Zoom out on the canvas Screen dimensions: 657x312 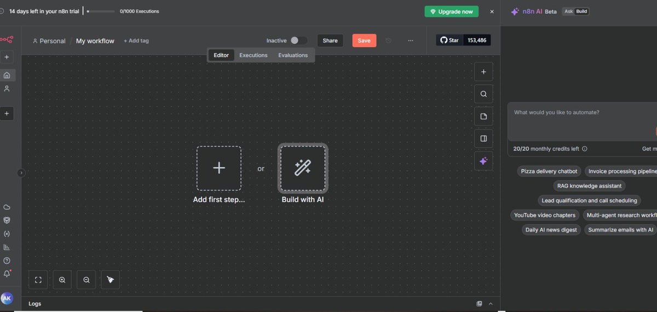click(87, 280)
